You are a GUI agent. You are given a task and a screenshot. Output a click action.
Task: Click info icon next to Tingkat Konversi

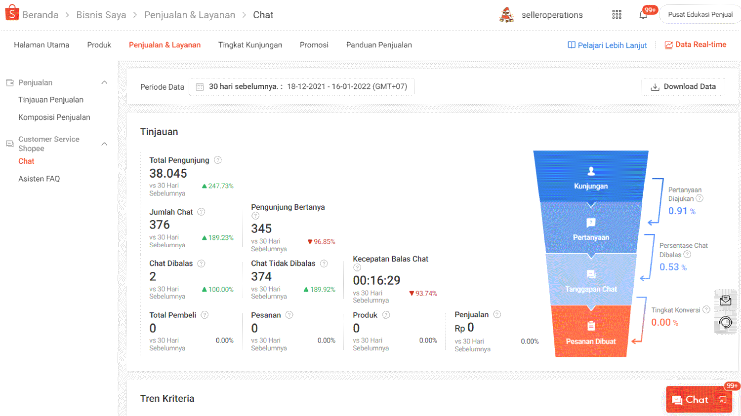point(706,309)
